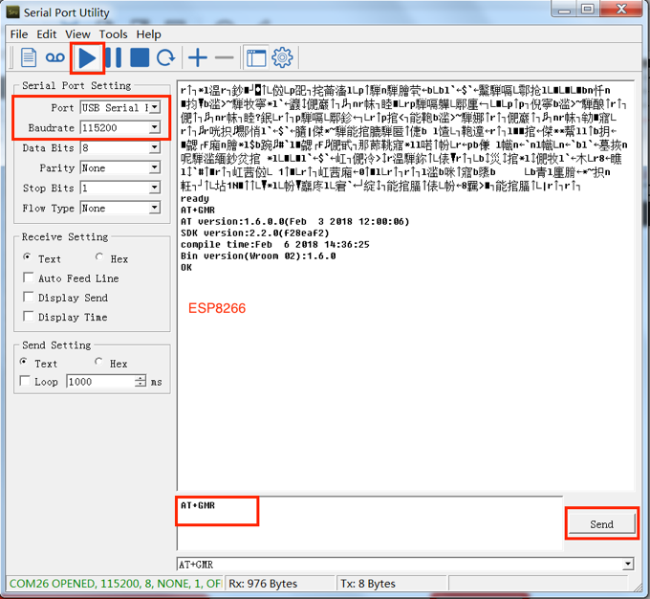This screenshot has width=650, height=599.
Task: Click the plus icon to add
Action: tap(197, 58)
